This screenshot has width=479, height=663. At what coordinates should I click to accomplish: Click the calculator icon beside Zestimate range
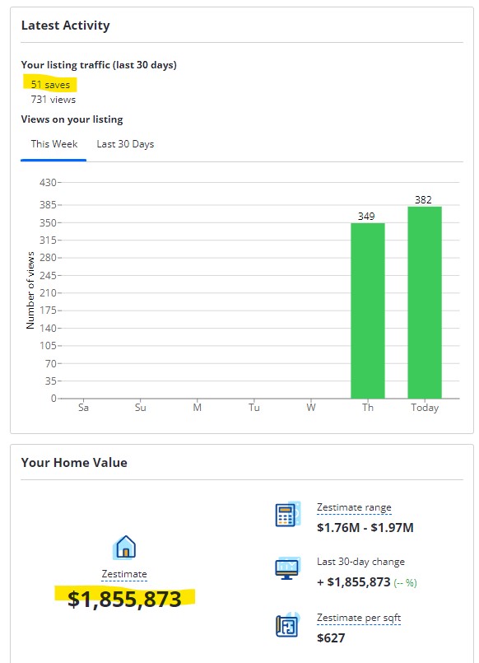288,514
